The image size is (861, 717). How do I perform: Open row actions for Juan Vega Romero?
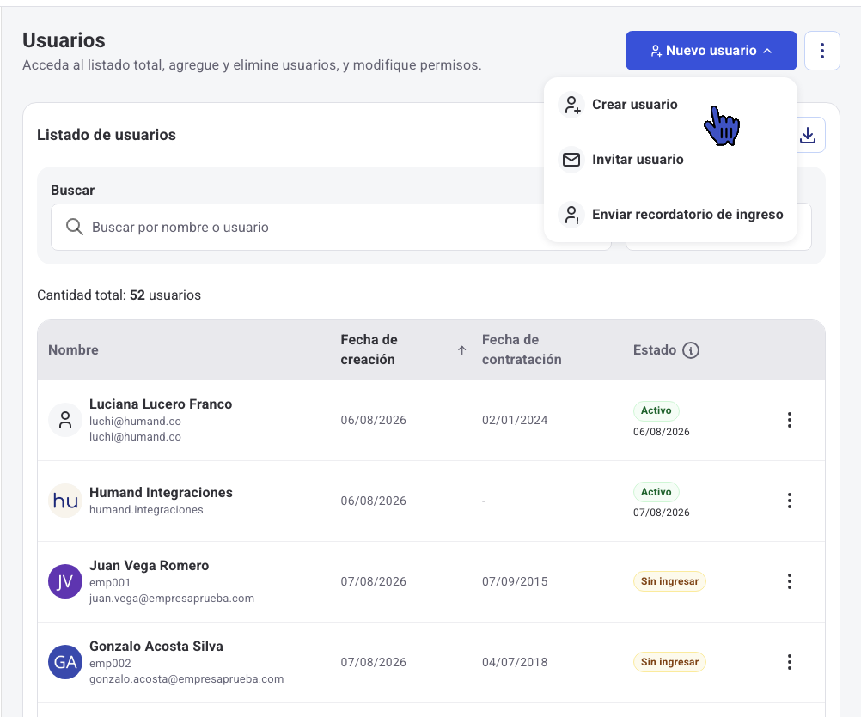790,581
